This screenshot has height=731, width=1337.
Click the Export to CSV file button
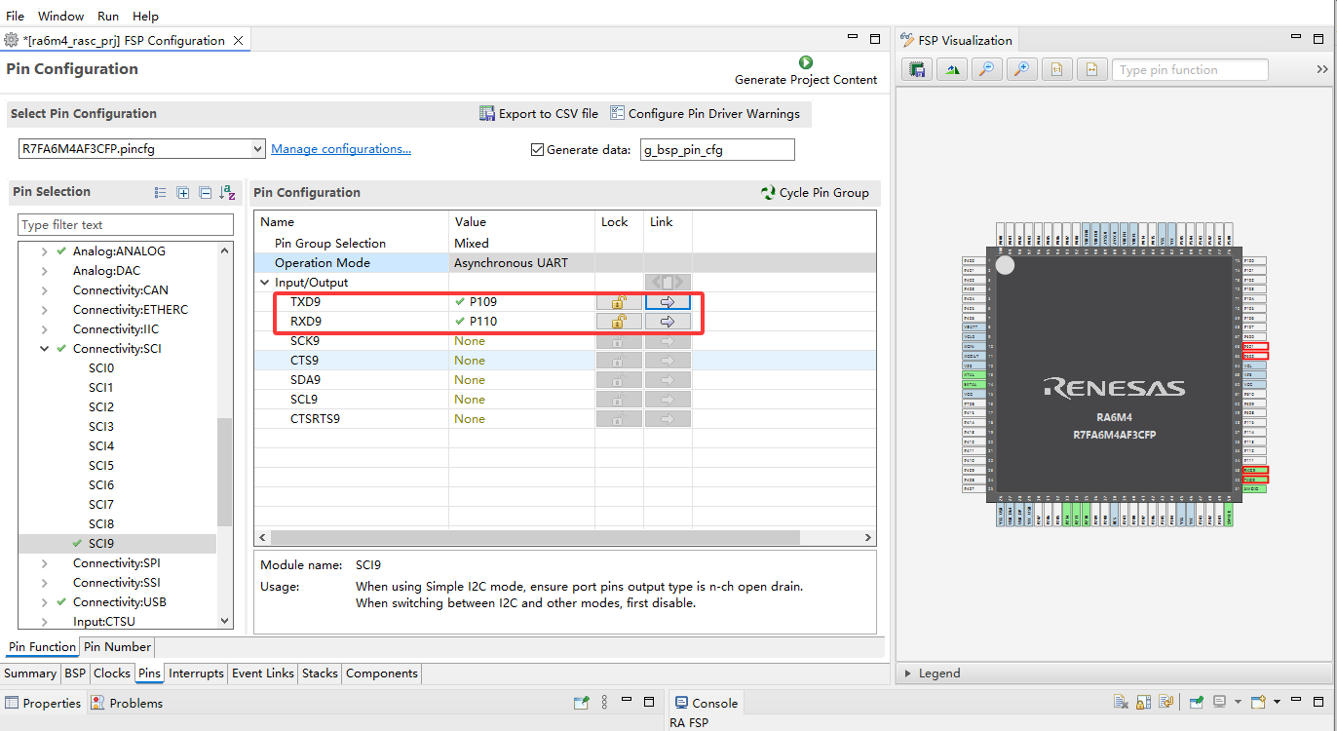(539, 114)
